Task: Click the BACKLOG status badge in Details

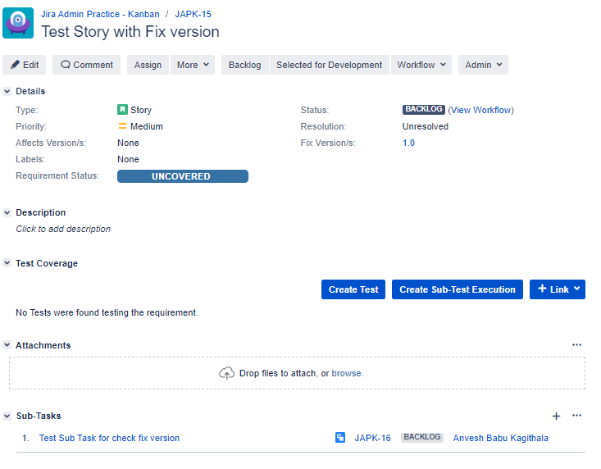Action: point(424,109)
